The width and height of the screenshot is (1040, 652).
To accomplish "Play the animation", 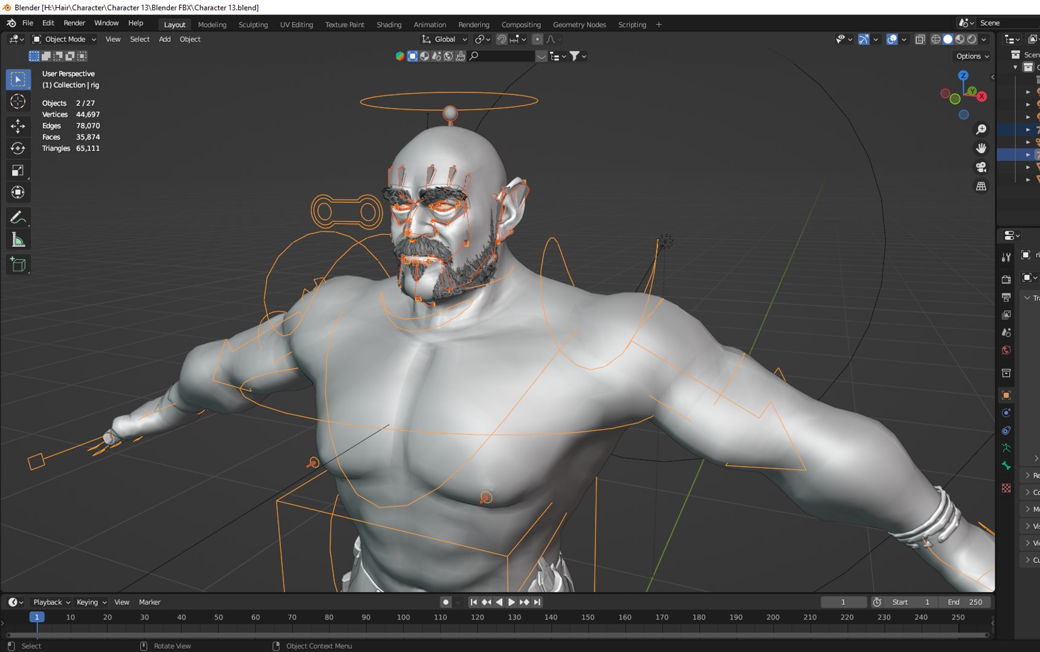I will point(511,602).
